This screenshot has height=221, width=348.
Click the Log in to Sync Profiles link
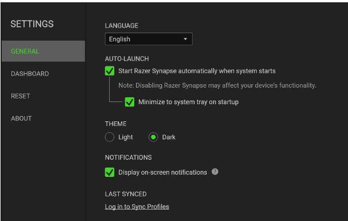tap(137, 207)
